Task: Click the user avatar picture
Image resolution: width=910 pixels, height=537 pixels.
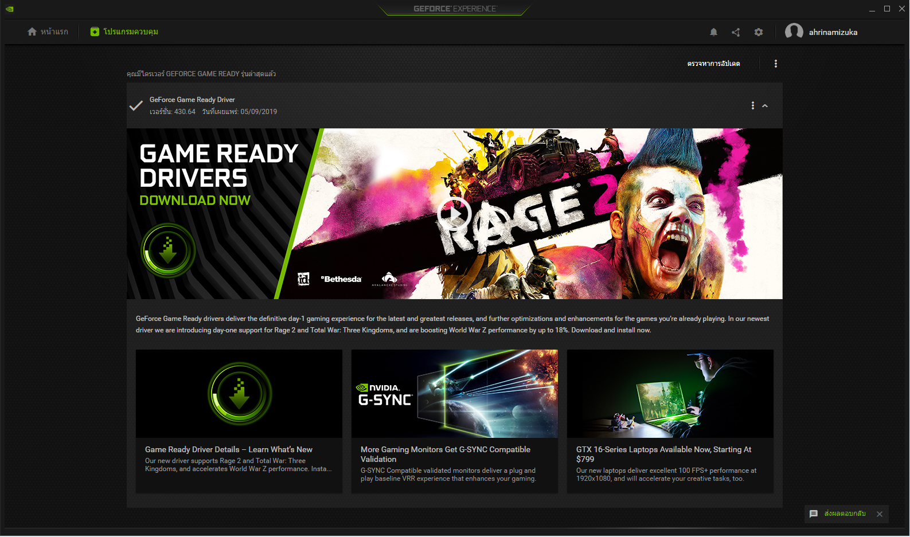Action: point(794,32)
